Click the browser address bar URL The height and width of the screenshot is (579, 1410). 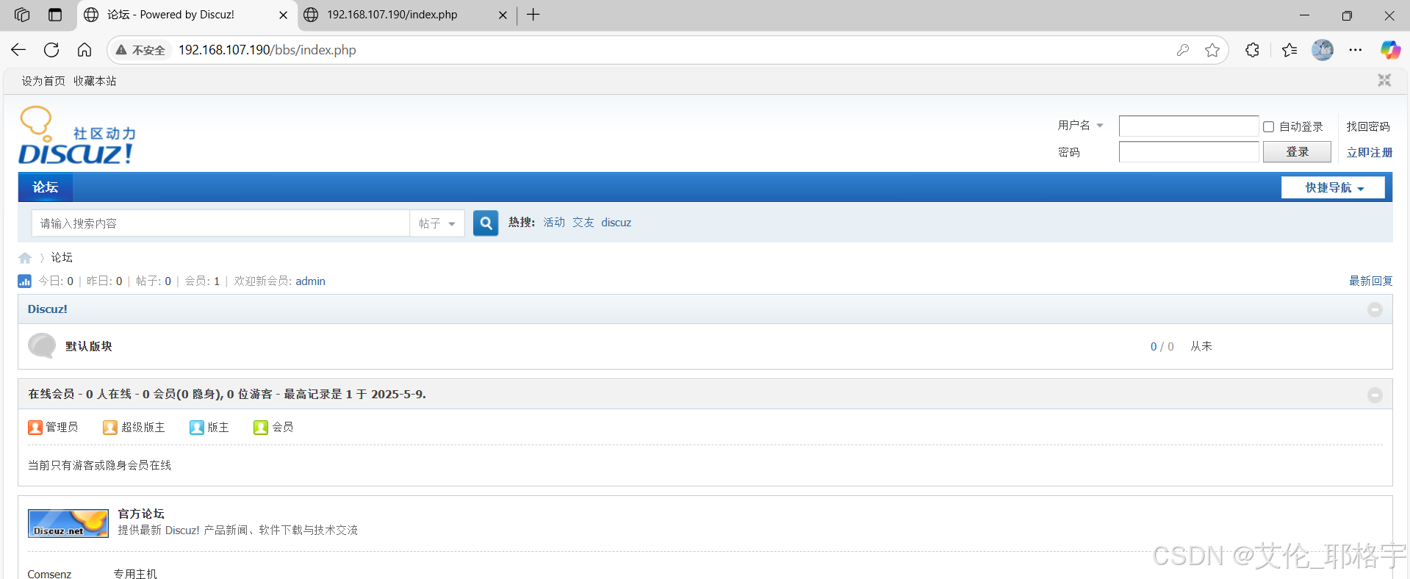pyautogui.click(x=267, y=50)
